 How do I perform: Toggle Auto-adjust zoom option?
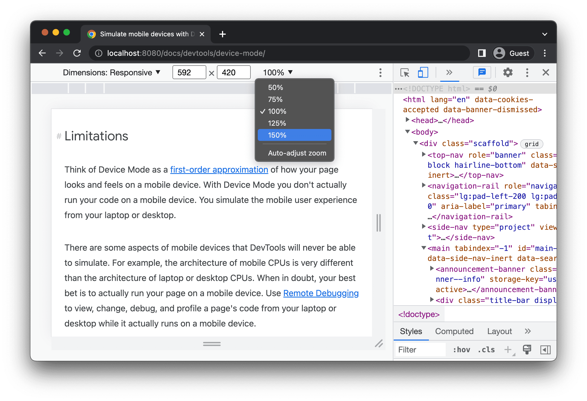tap(296, 153)
